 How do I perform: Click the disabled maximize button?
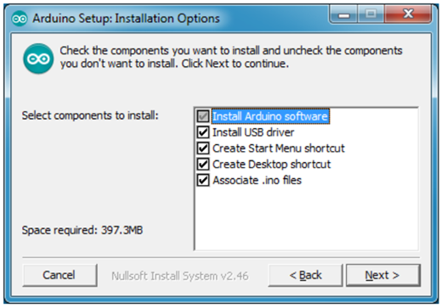[x=371, y=14]
